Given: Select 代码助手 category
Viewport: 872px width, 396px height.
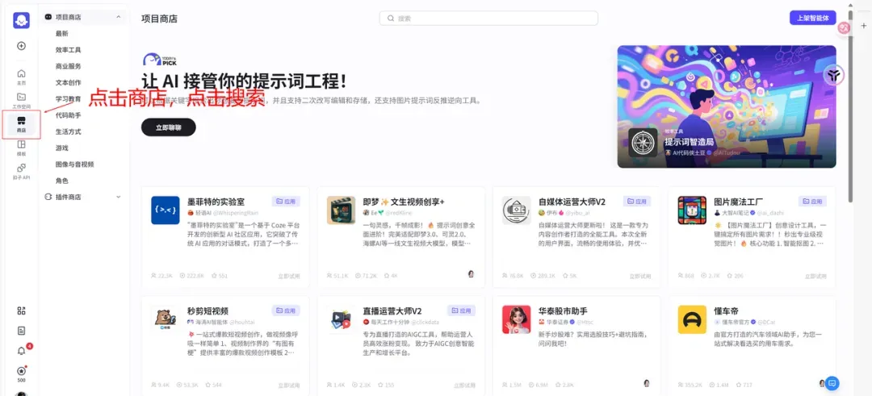Looking at the screenshot, I should 69,115.
